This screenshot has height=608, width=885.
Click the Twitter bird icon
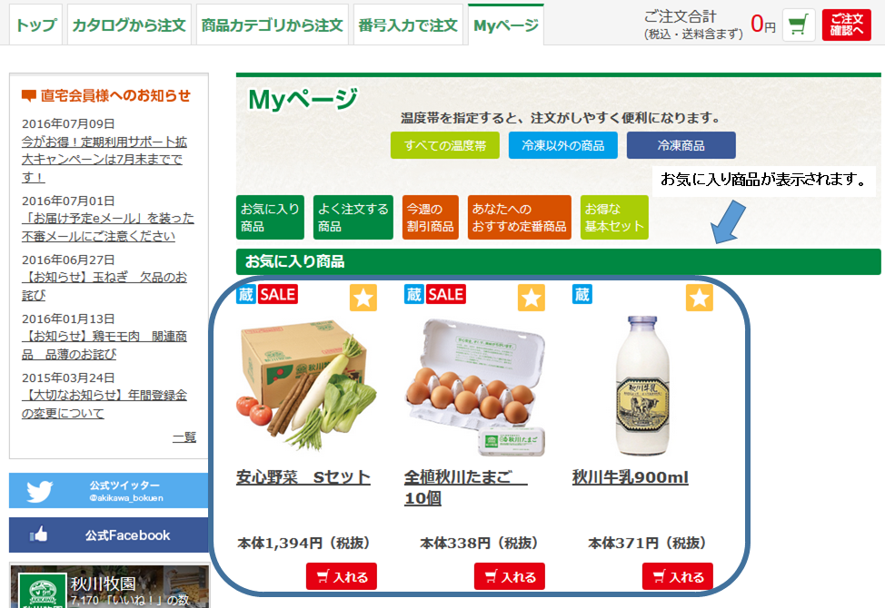coord(39,491)
